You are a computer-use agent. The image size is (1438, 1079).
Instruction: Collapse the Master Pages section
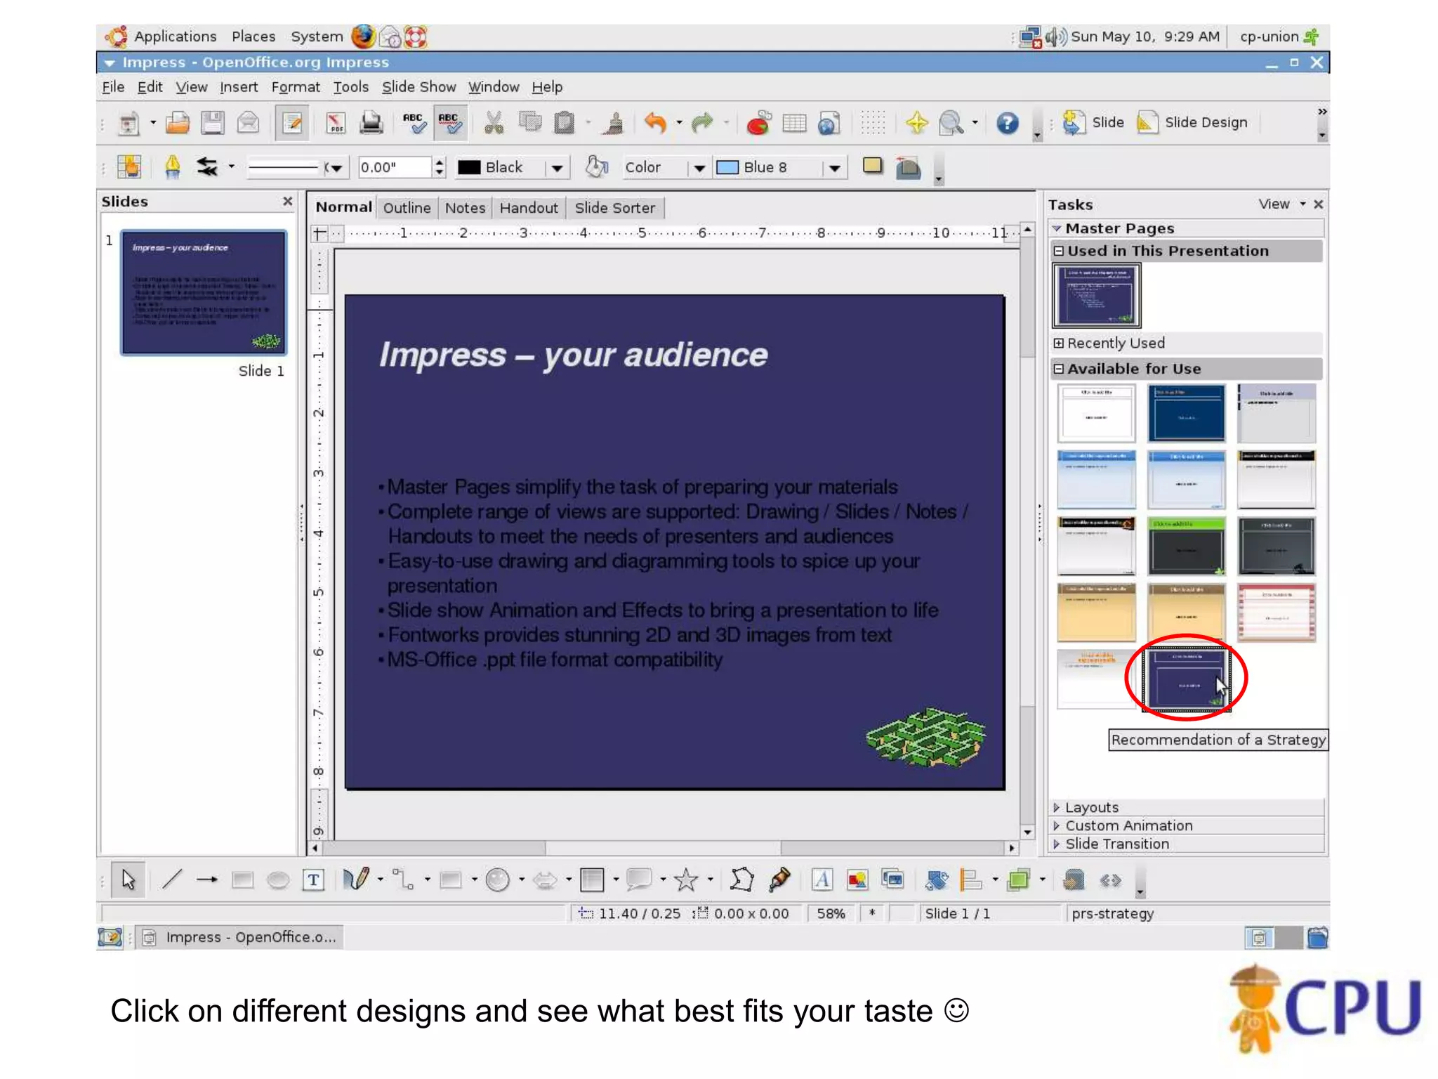(x=1056, y=228)
